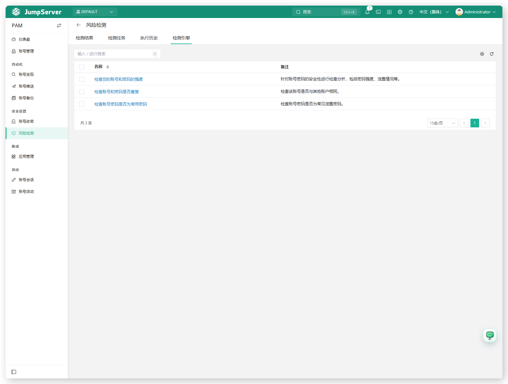Check the 检查账号密码是否为常用密码 row checkbox
The height and width of the screenshot is (384, 508).
click(82, 104)
